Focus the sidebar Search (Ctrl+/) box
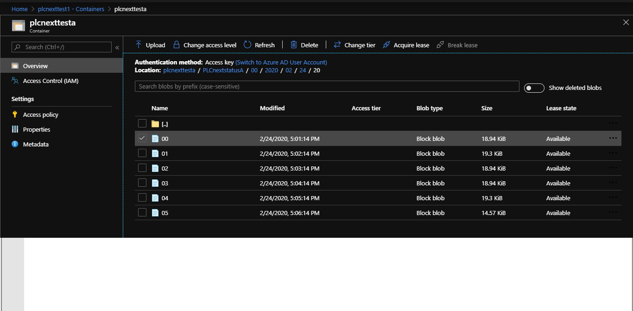The height and width of the screenshot is (311, 633). coord(62,47)
